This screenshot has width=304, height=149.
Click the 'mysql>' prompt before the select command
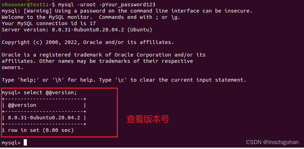(x=11, y=92)
